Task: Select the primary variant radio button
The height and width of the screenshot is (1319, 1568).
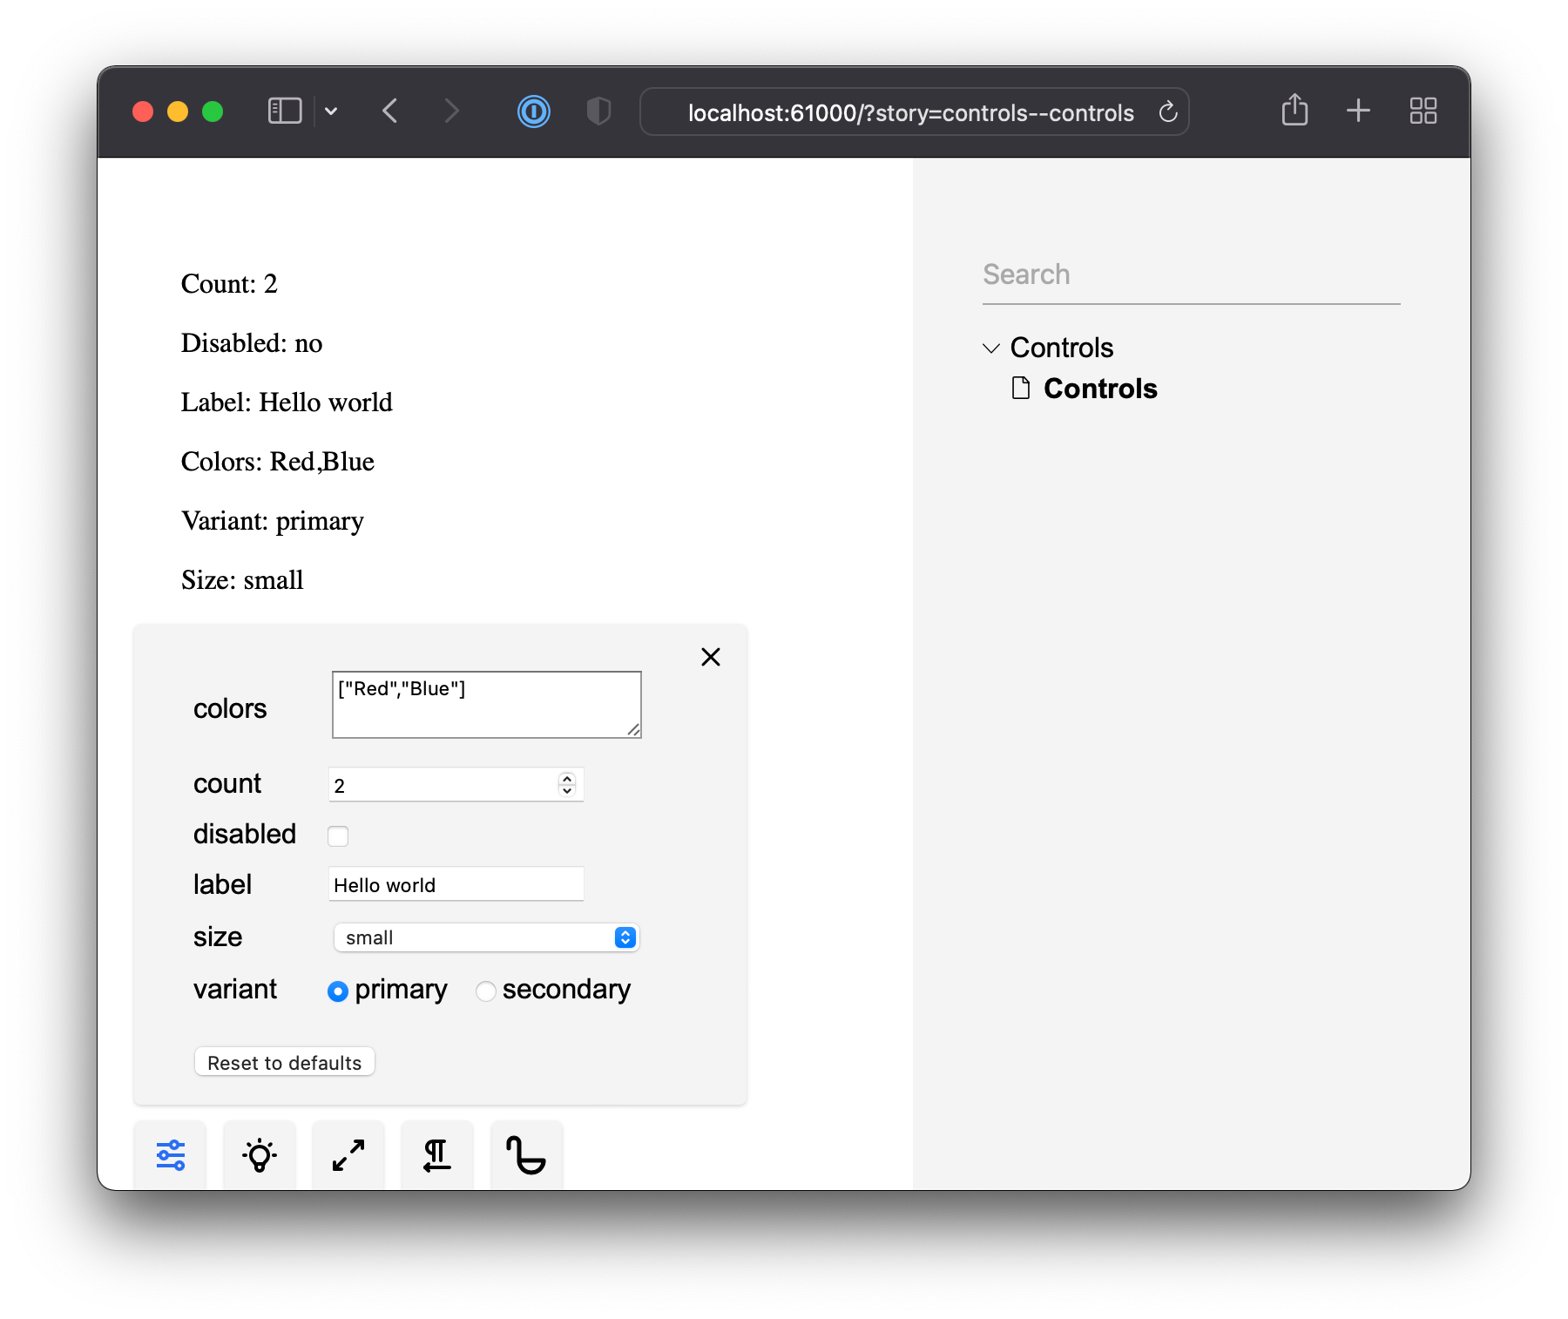Action: (338, 991)
